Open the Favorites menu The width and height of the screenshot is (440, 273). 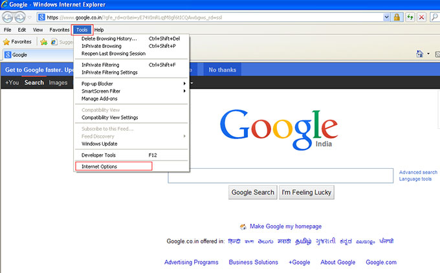click(x=60, y=30)
